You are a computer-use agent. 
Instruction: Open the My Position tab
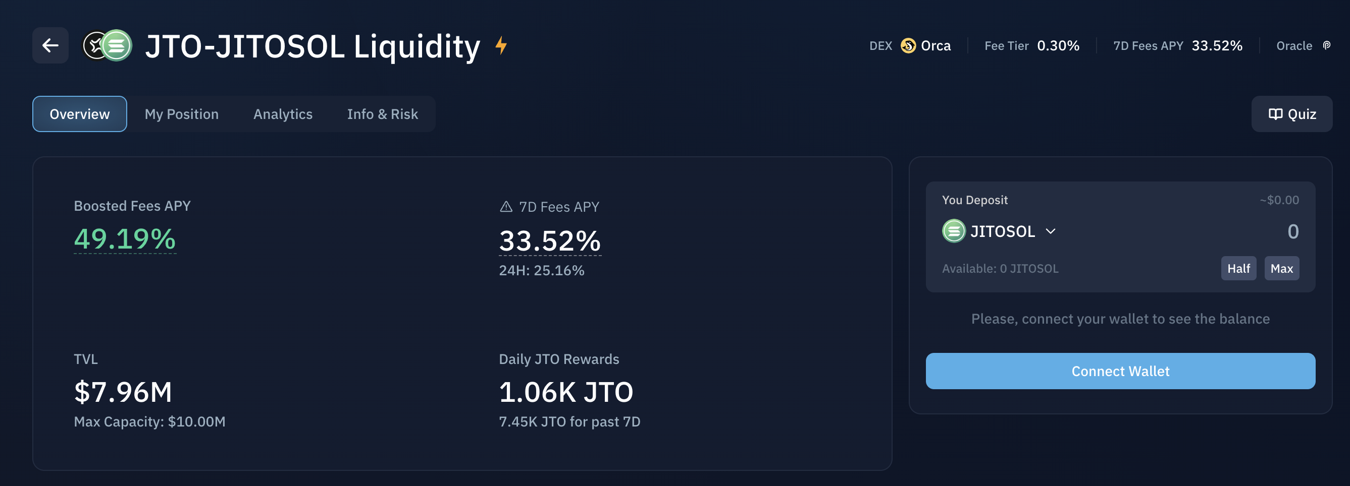point(181,114)
